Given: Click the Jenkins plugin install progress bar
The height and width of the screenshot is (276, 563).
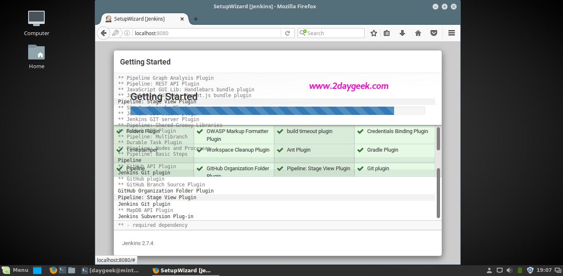Looking at the screenshot, I should pyautogui.click(x=277, y=111).
